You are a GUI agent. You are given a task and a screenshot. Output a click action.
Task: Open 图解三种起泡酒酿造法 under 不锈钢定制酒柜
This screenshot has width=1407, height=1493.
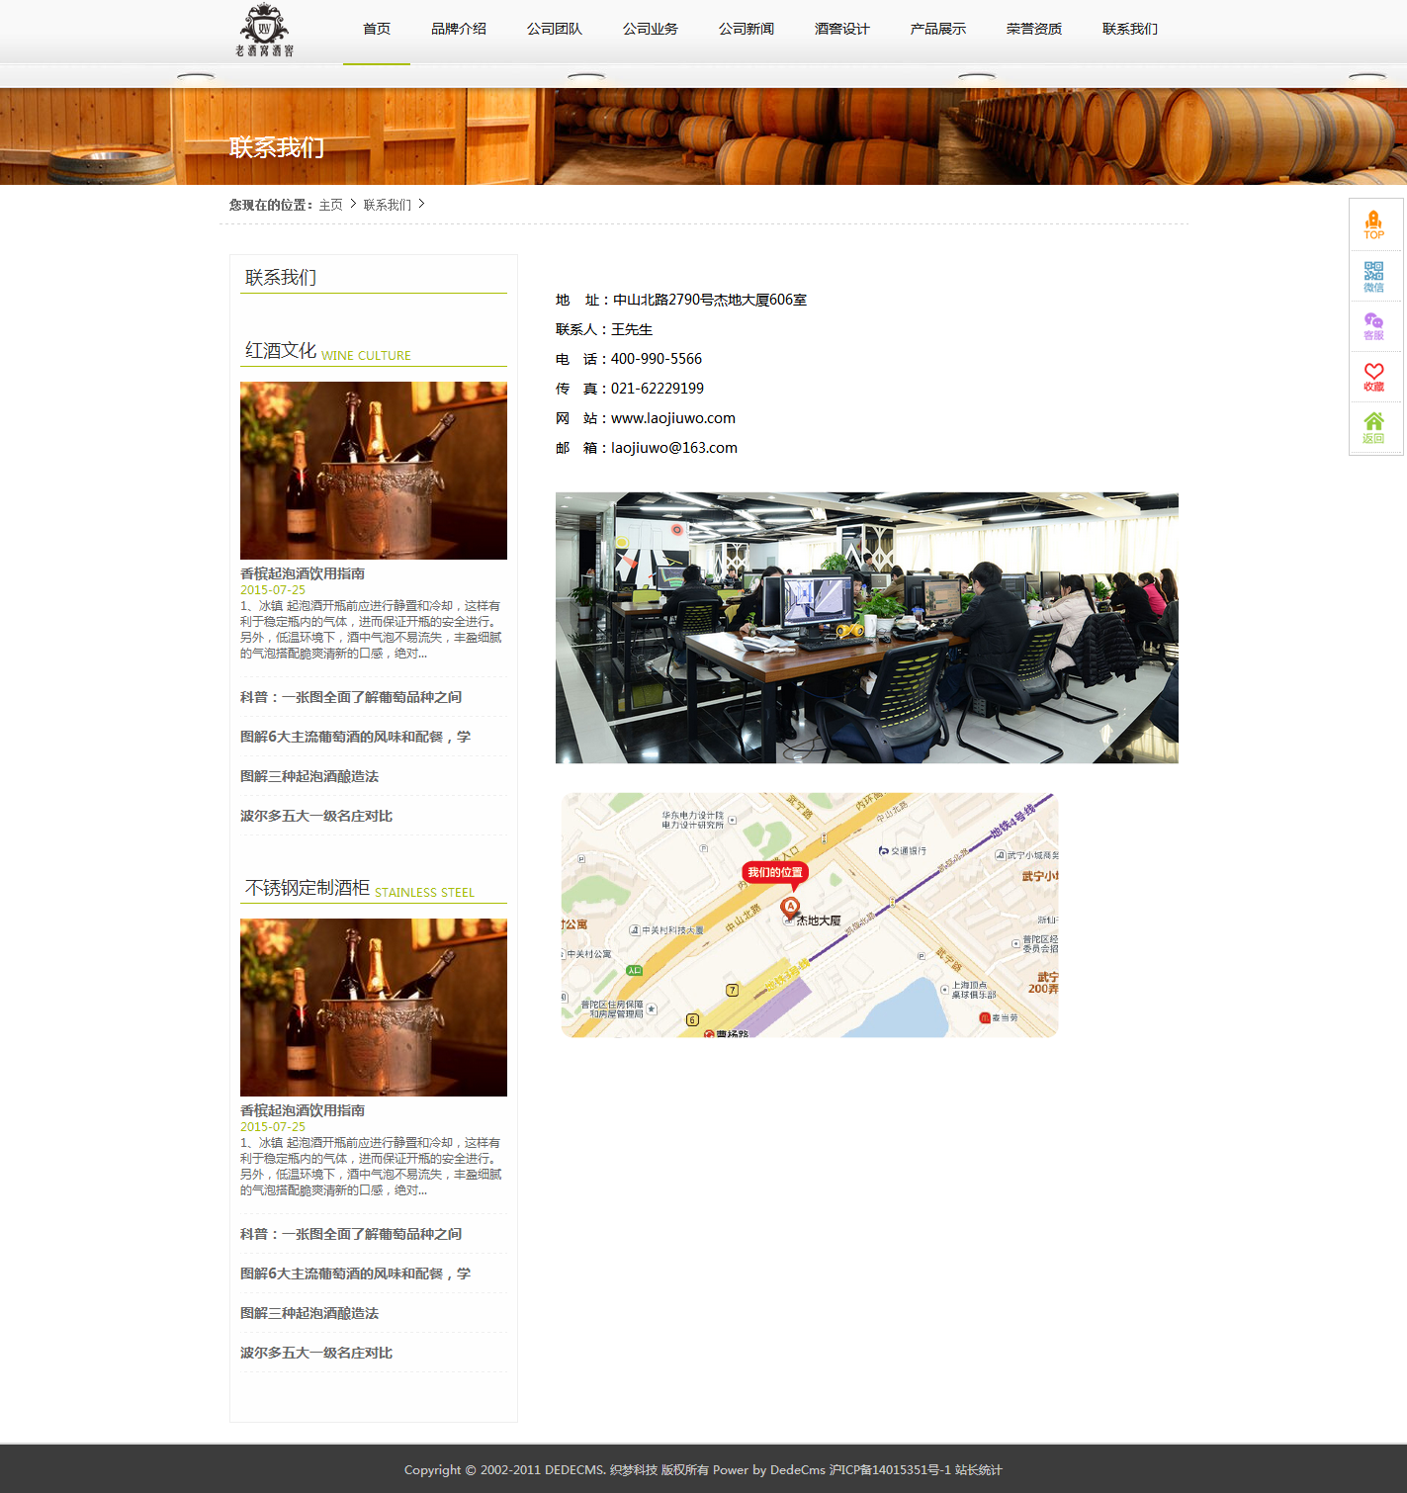pos(309,1313)
